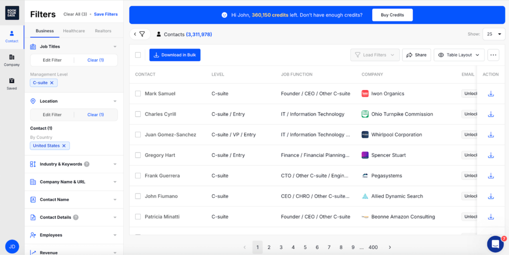
Task: Unlock Mark Samuel's email
Action: pyautogui.click(x=469, y=93)
